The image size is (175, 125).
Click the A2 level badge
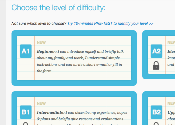coord(156,51)
